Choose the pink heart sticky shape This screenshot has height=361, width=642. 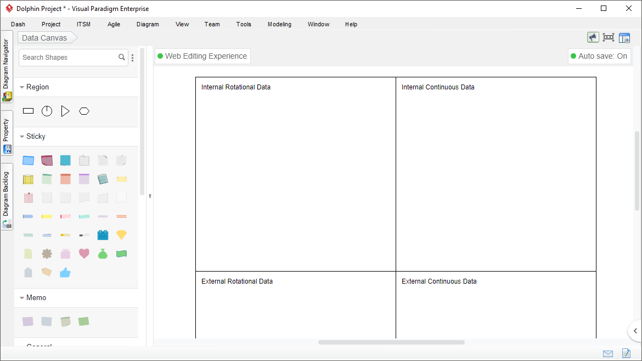pyautogui.click(x=84, y=253)
